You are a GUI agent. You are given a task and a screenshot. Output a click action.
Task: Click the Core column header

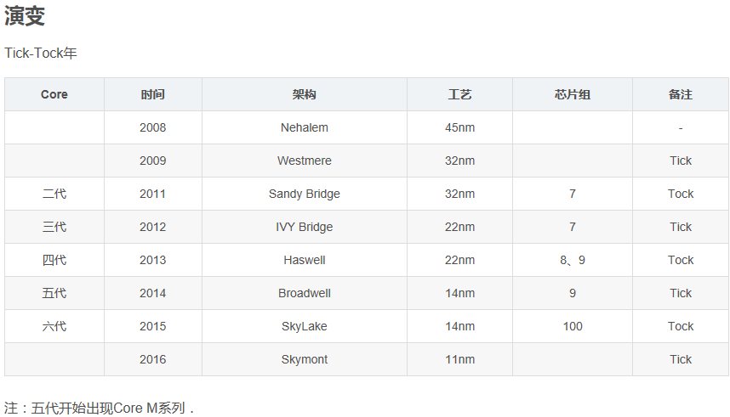coord(54,94)
